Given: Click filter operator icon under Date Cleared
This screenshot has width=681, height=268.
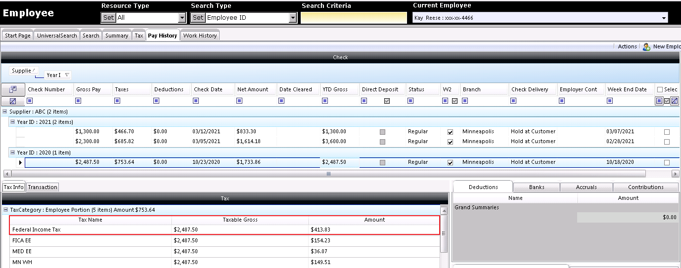Looking at the screenshot, I should coord(282,101).
